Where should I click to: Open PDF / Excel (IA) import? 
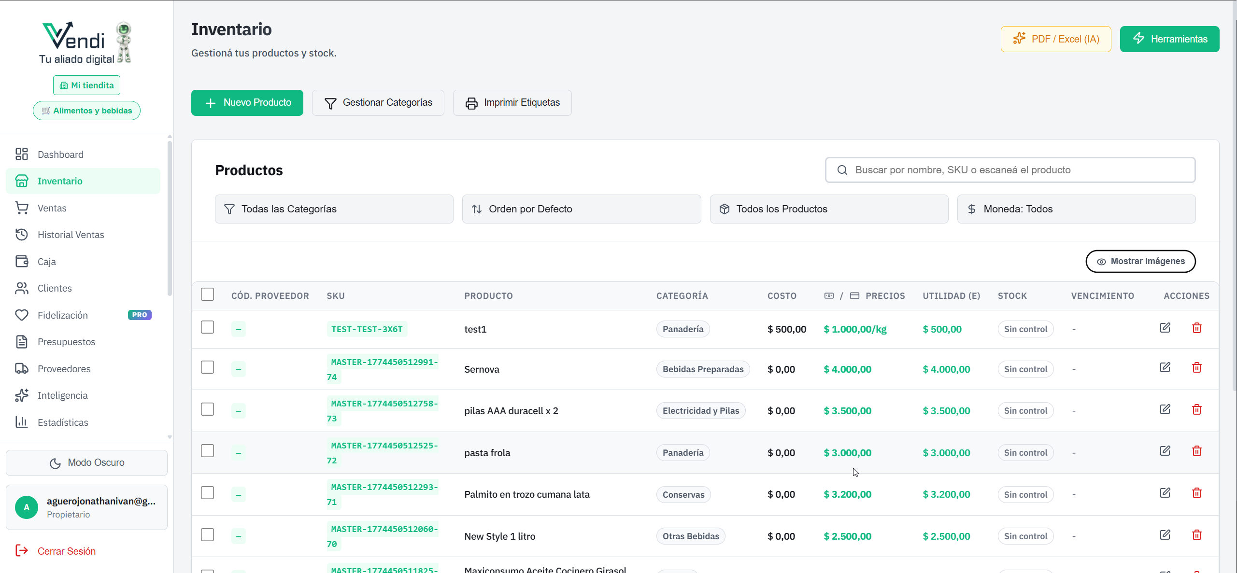pos(1055,39)
